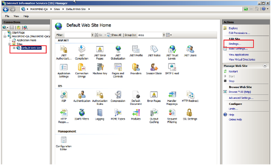Click the Filter text field
This screenshot has height=165, width=271.
point(78,35)
